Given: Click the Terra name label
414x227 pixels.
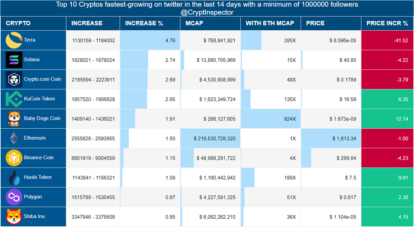Looking at the screenshot, I should coord(30,40).
